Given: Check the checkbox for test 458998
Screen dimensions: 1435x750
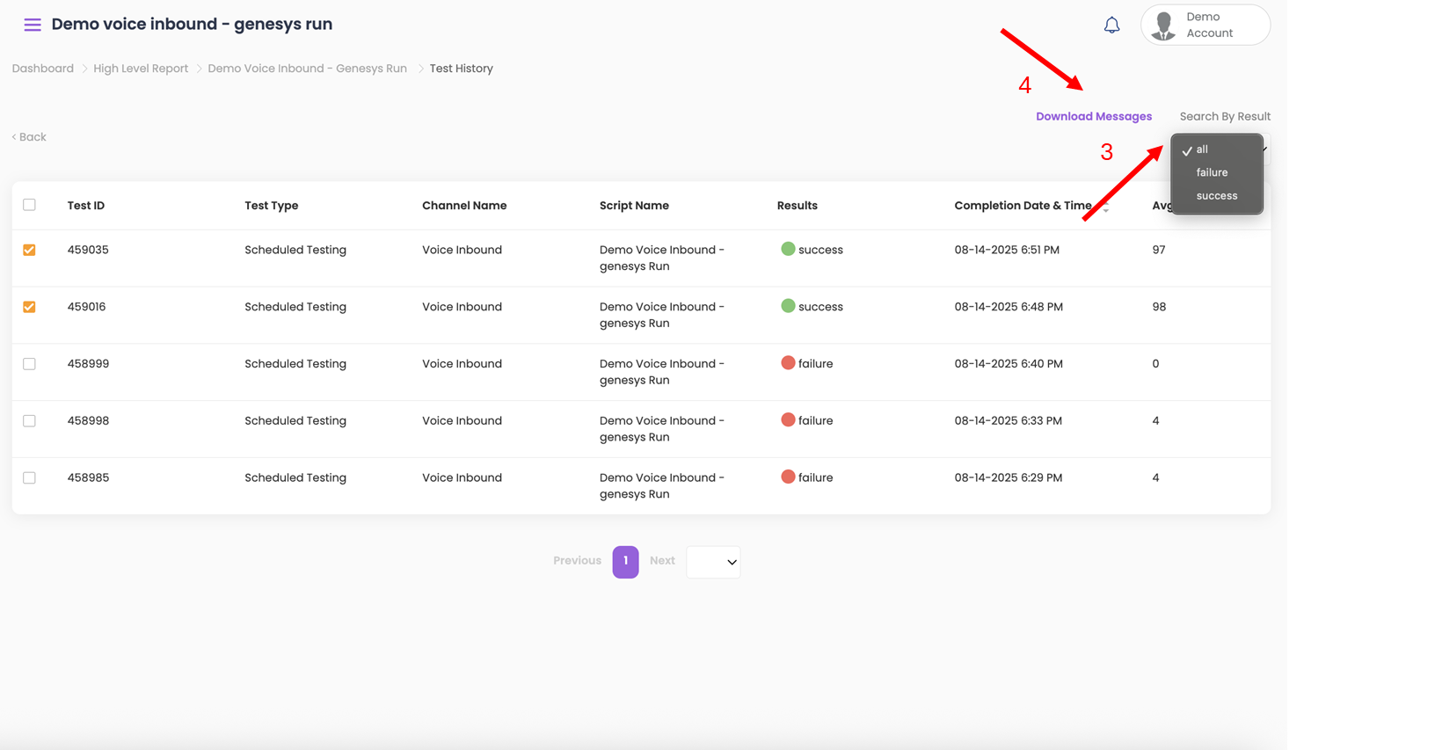Looking at the screenshot, I should (x=30, y=421).
